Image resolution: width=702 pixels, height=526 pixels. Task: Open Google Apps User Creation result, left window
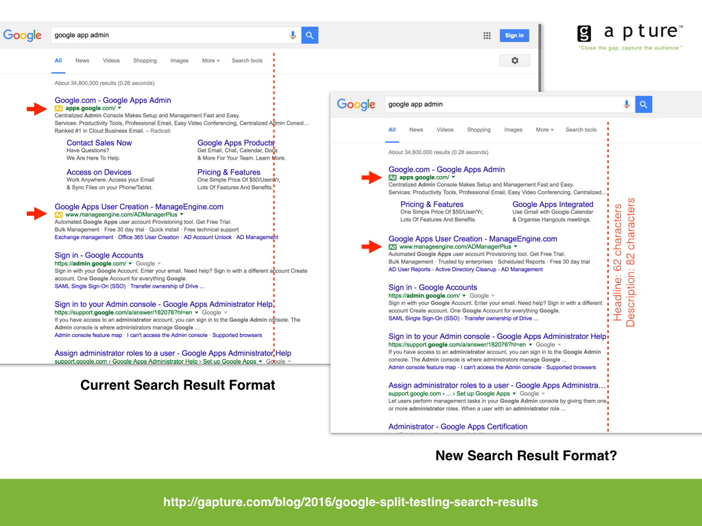click(138, 207)
